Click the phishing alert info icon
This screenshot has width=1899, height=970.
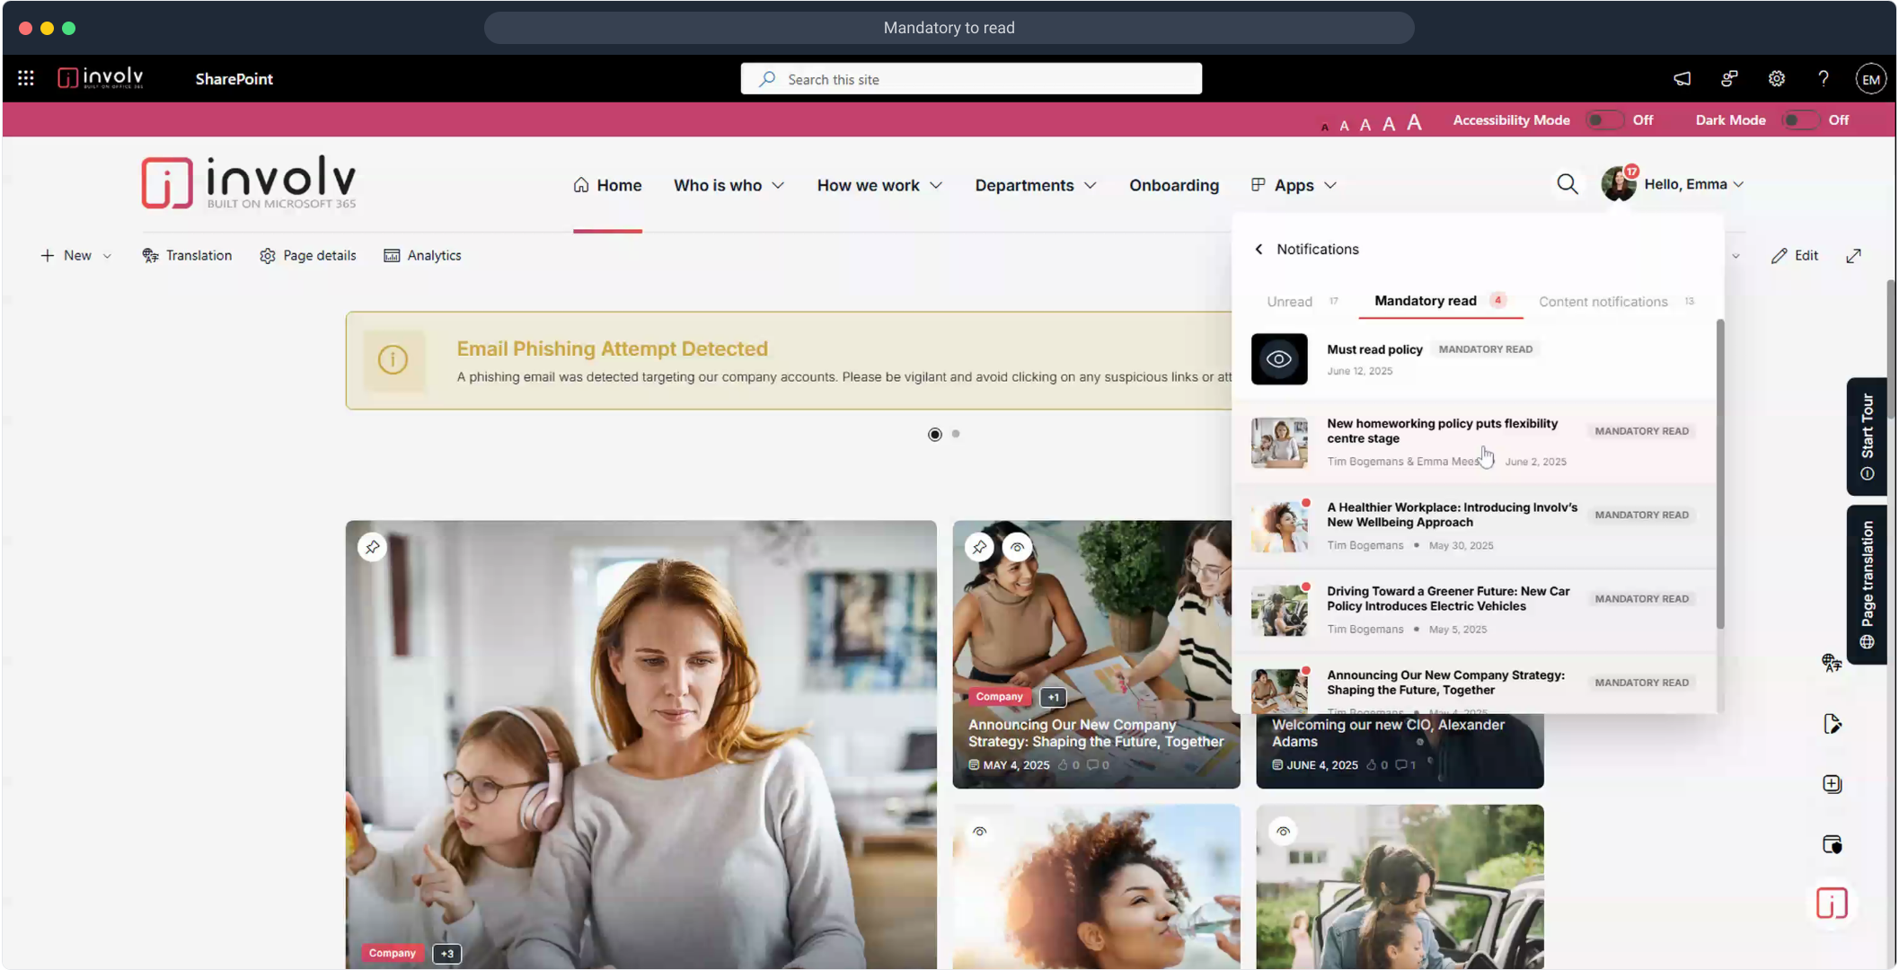coord(393,360)
